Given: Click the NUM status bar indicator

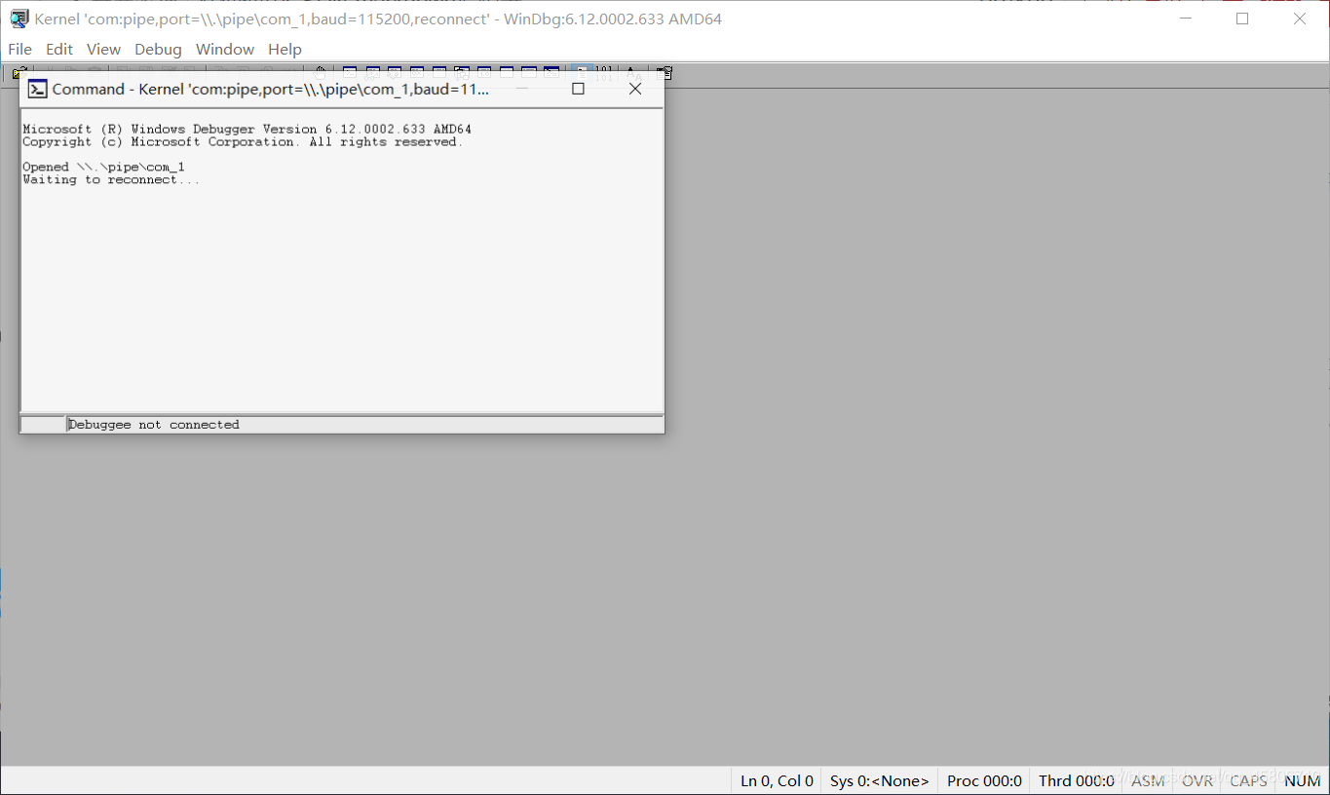Looking at the screenshot, I should tap(1302, 780).
